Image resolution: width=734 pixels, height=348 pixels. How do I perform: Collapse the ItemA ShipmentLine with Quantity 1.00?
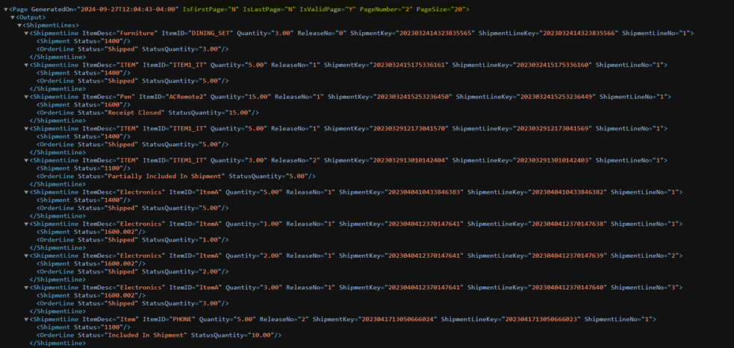click(x=27, y=224)
